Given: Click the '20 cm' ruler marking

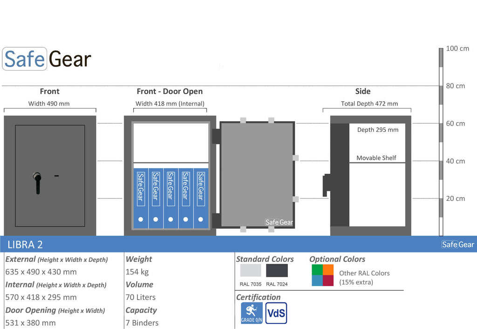Looking at the screenshot, I should [456, 199].
